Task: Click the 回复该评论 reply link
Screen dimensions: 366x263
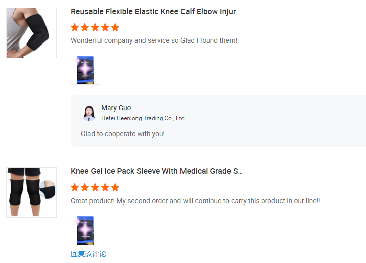Action: (88, 254)
